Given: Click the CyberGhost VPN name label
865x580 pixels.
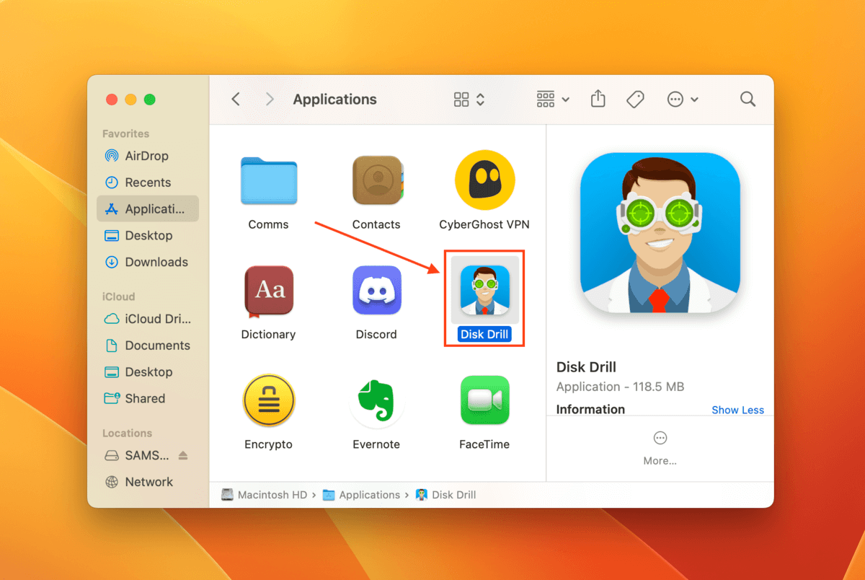Looking at the screenshot, I should pyautogui.click(x=484, y=224).
